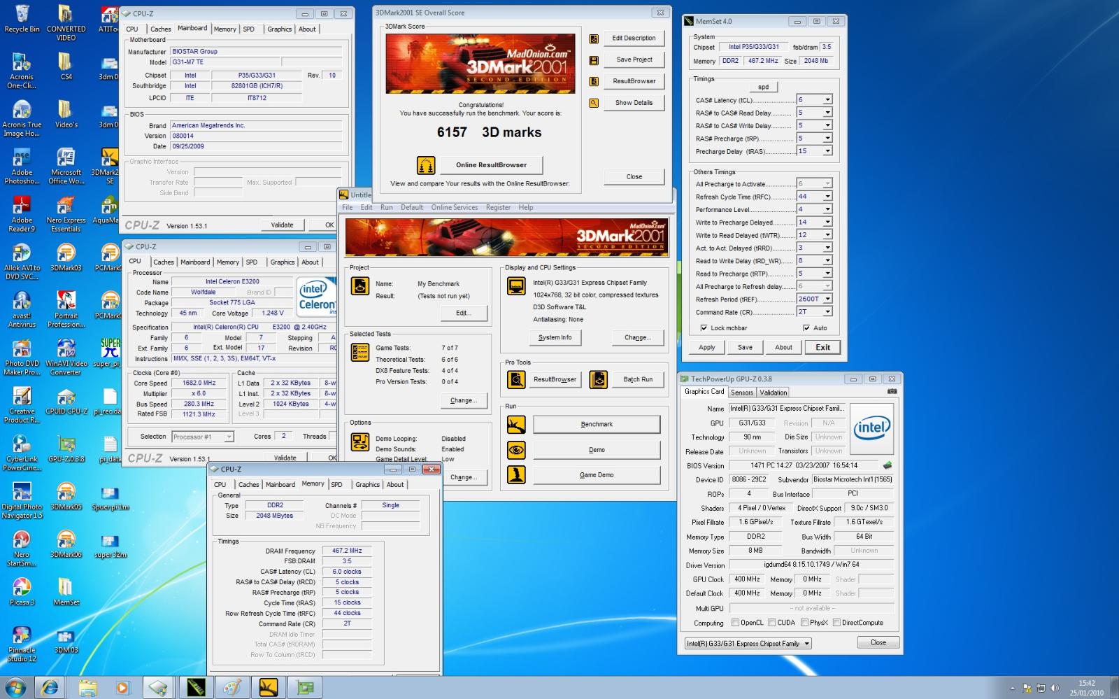Switch to Sensors tab in GPU-Z
This screenshot has width=1119, height=699.
click(x=742, y=393)
